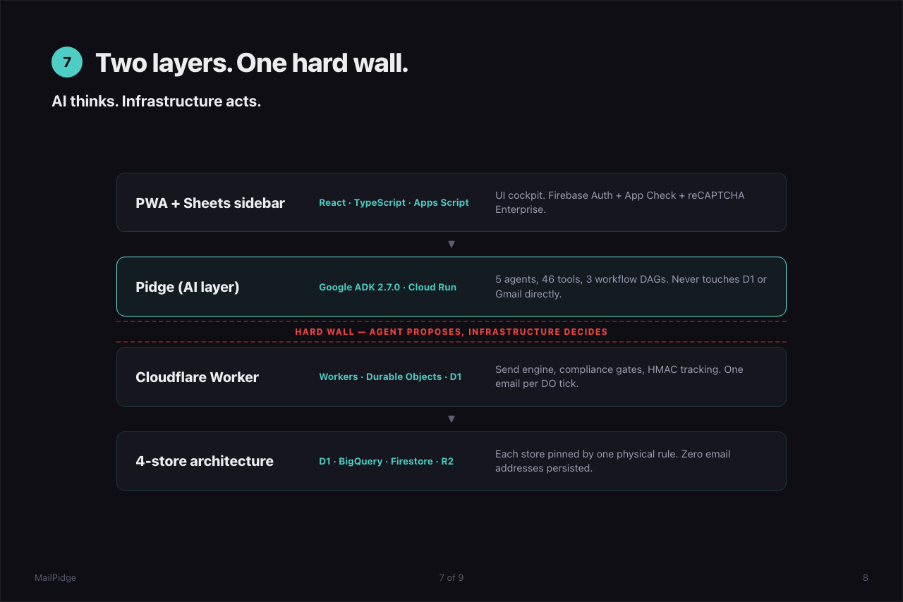
Task: Click the red HARD WALL divider label
Action: [451, 331]
